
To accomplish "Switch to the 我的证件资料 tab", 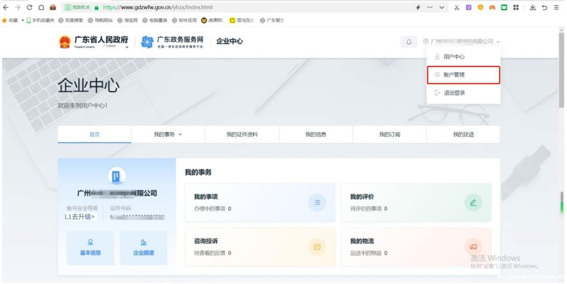I will pyautogui.click(x=242, y=134).
